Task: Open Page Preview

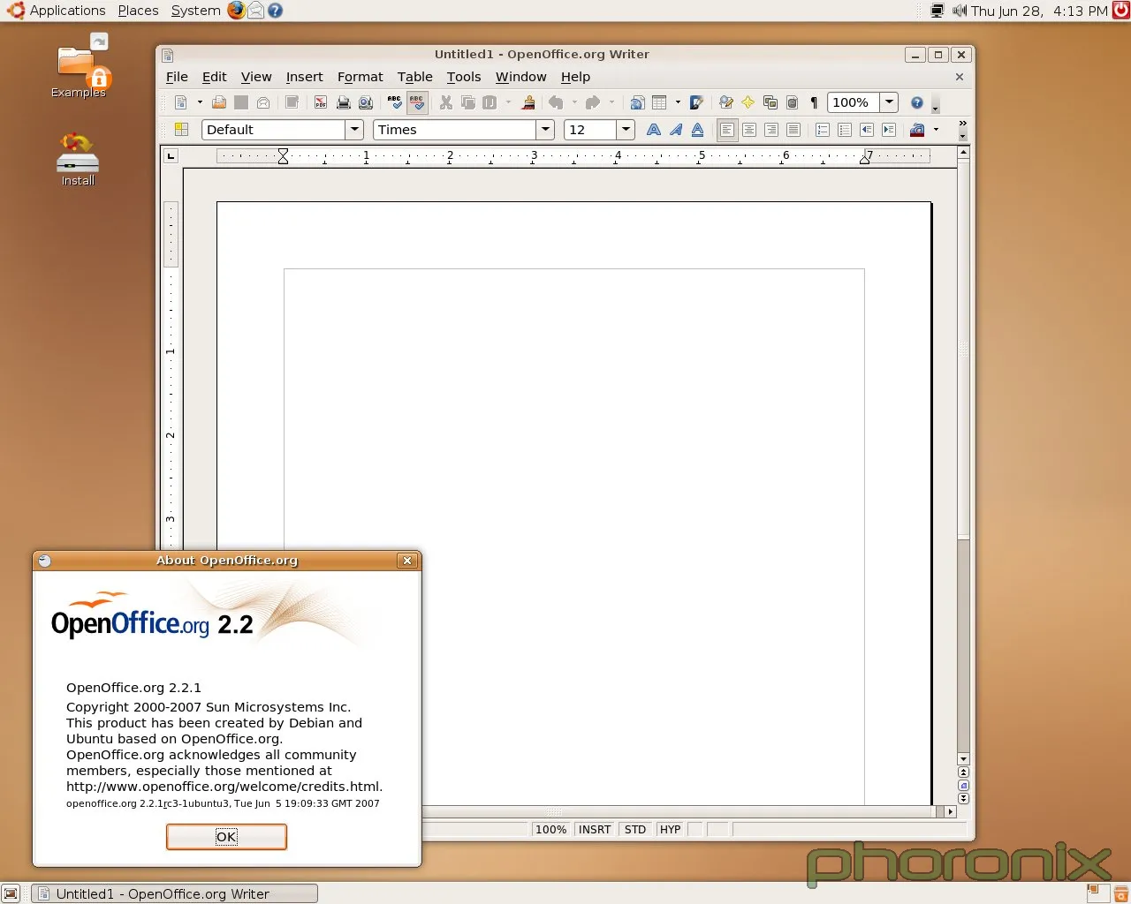Action: click(366, 102)
